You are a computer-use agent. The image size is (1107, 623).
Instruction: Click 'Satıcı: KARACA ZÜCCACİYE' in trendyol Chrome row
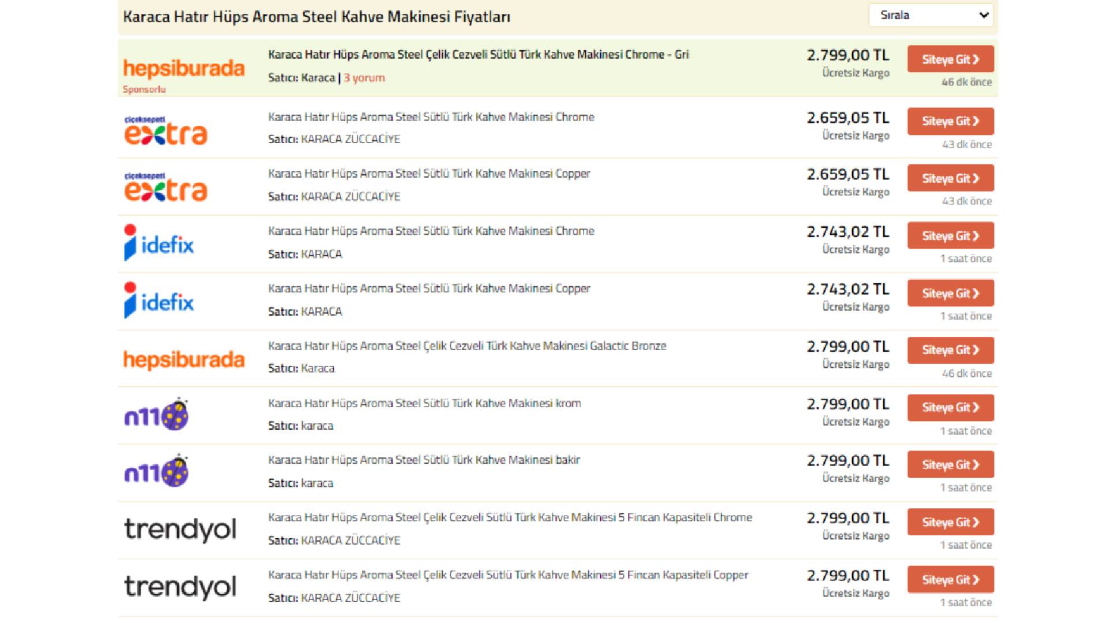[x=334, y=541]
